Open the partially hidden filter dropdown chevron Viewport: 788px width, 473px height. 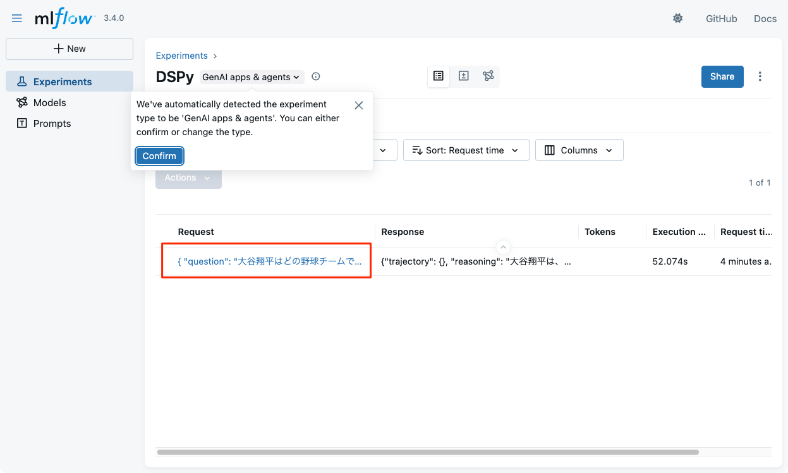[x=383, y=150]
